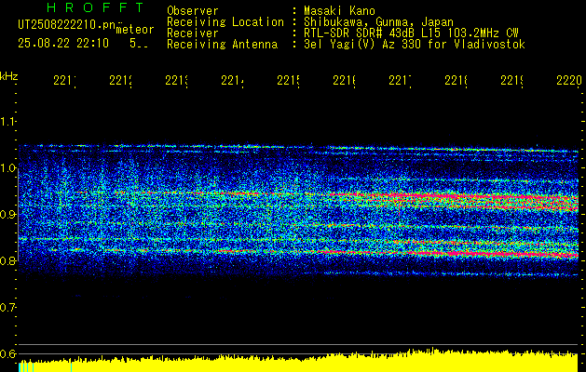Click the Receiver label
Screen dimensions: 586x372
click(193, 33)
